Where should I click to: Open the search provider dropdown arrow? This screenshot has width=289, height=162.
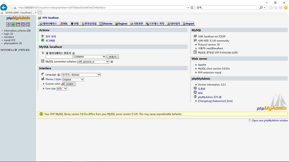point(265,8)
